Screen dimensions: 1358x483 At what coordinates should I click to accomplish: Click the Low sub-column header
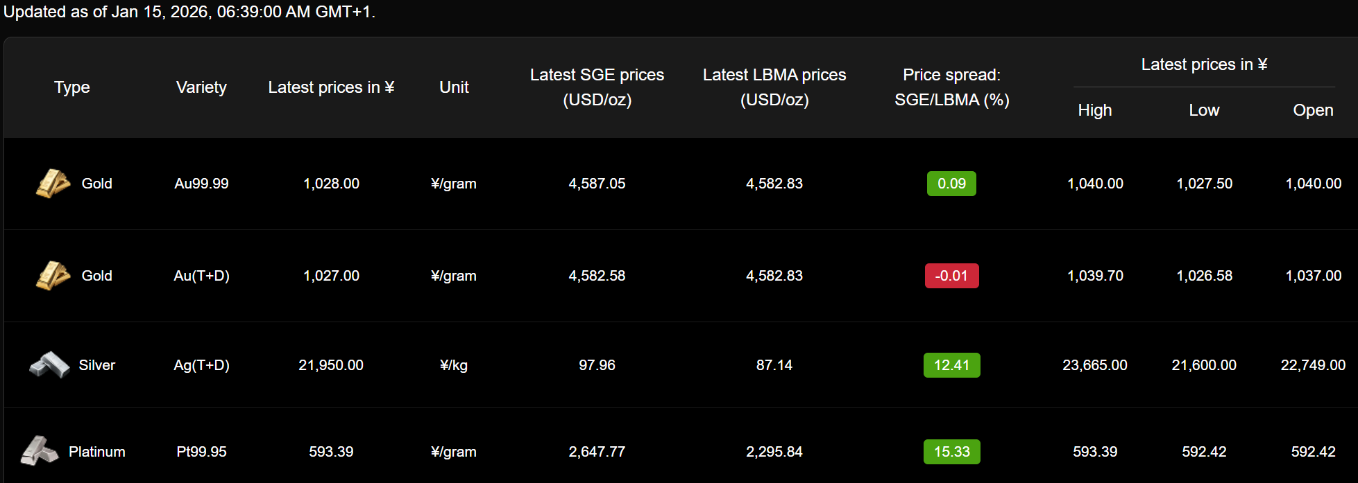(1204, 110)
